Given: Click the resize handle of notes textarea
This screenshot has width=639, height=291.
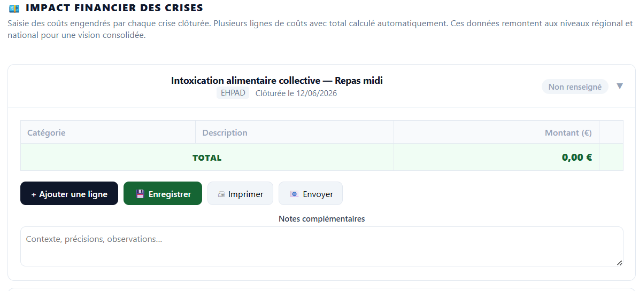Looking at the screenshot, I should 619,263.
